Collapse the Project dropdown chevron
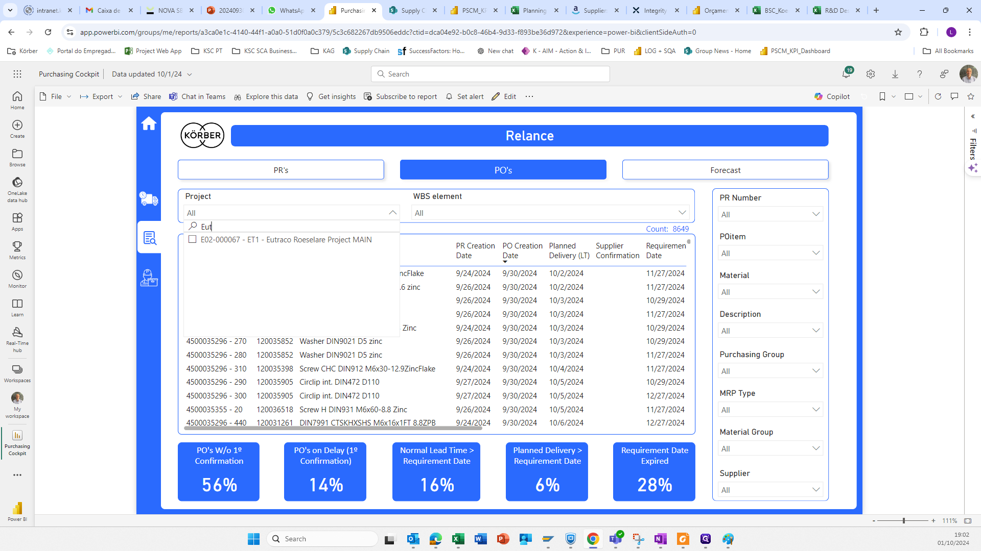981x551 pixels. [x=392, y=213]
